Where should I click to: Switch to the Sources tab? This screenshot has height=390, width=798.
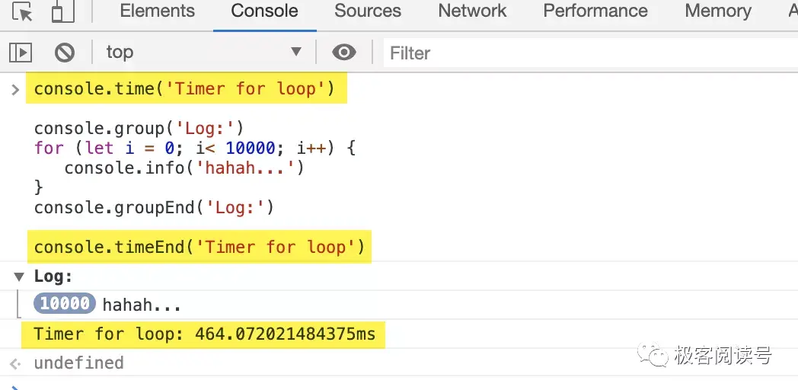point(368,11)
